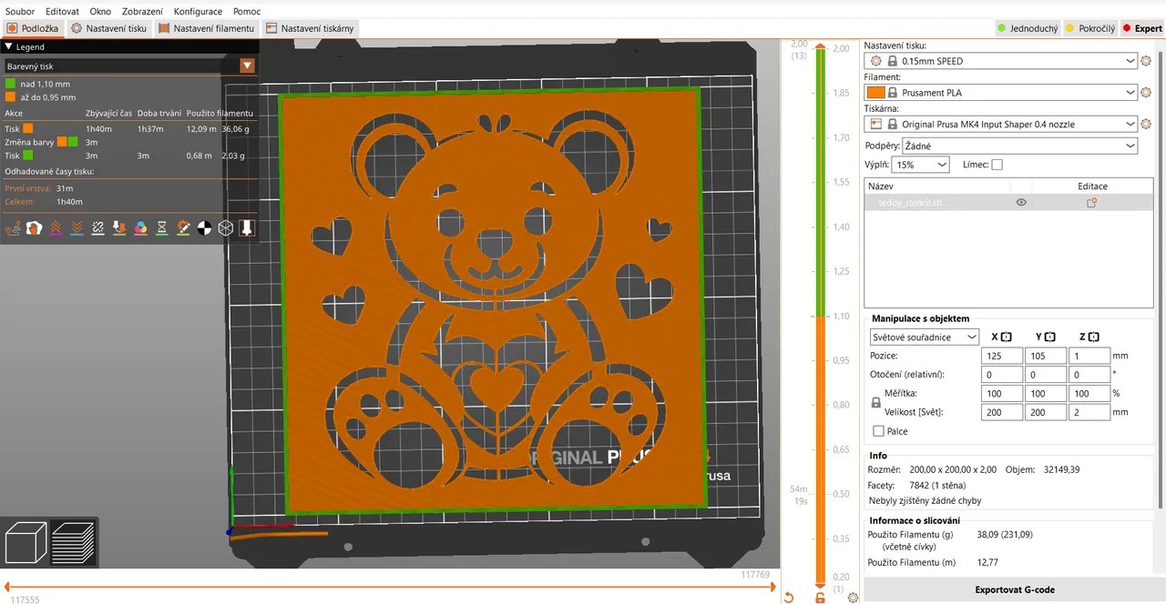The height and width of the screenshot is (604, 1166).
Task: Switch to sliced layers preview icon
Action: coord(73,542)
